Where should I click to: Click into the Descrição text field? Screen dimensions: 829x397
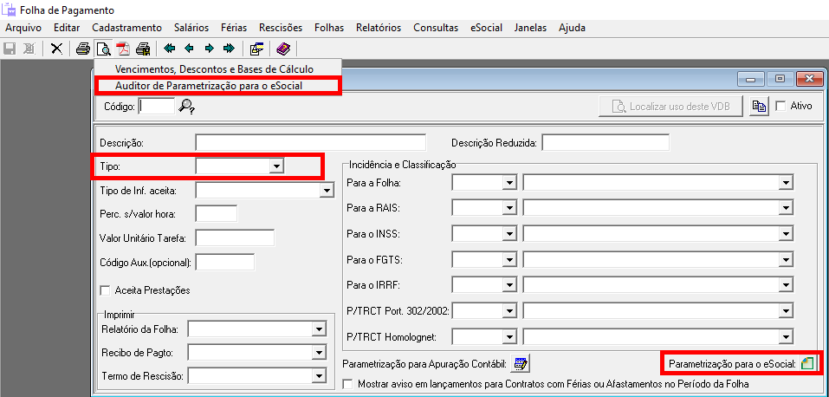click(x=310, y=142)
